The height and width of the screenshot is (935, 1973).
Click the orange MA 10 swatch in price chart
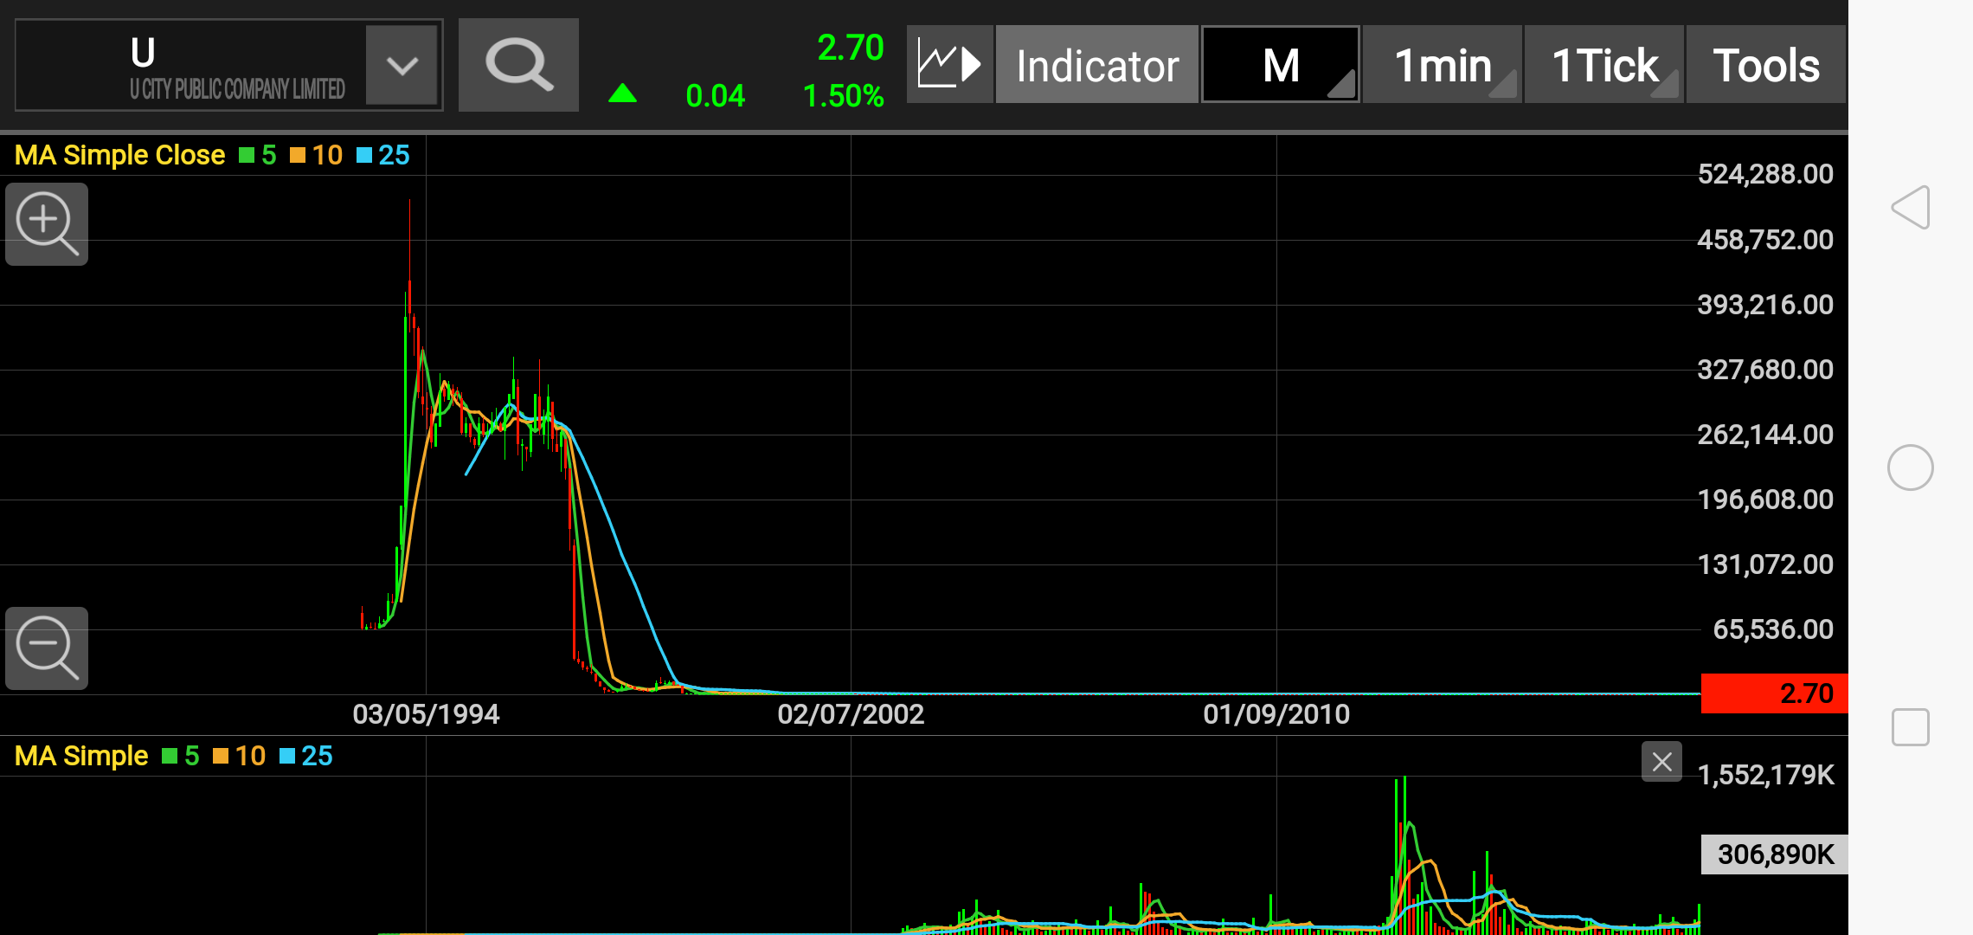pyautogui.click(x=298, y=155)
